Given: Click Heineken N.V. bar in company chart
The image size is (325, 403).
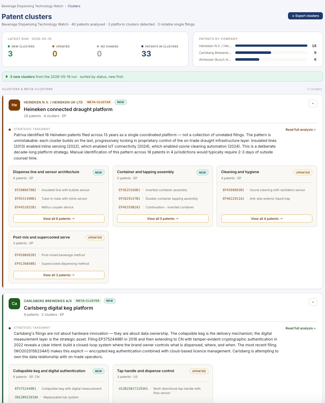Looking at the screenshot, I should 271,46.
